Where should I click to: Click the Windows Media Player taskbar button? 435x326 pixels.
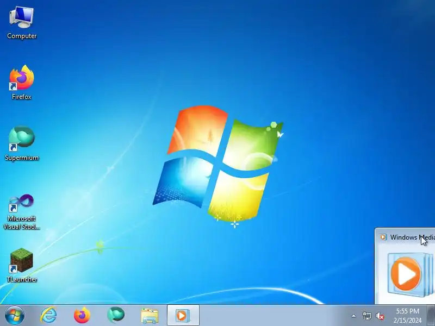tap(183, 316)
